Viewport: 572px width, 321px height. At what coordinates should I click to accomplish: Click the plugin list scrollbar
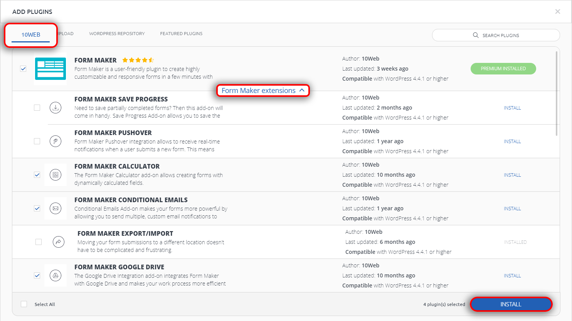[x=557, y=93]
